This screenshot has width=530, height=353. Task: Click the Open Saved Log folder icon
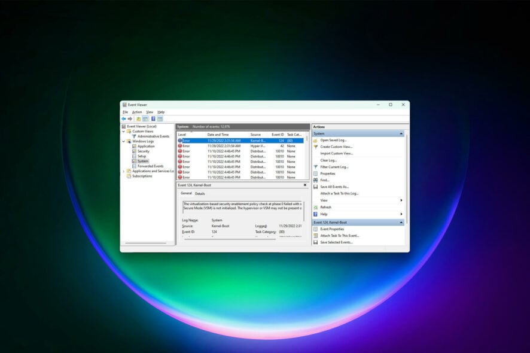[315, 140]
